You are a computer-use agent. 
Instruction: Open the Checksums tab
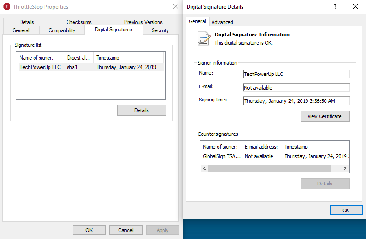[x=79, y=22]
